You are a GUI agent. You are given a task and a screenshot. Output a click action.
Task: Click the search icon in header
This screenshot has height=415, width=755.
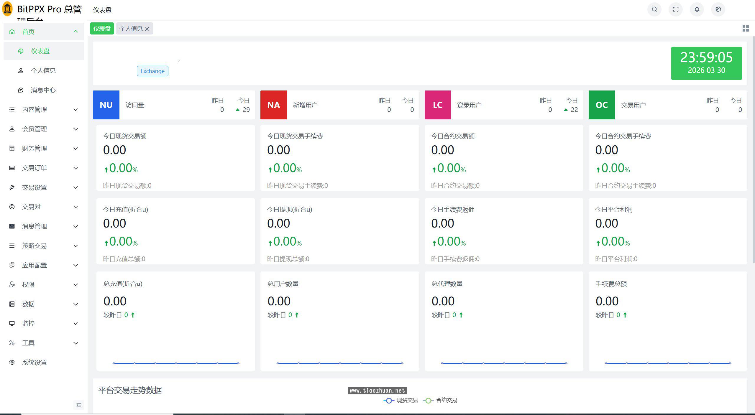point(654,9)
